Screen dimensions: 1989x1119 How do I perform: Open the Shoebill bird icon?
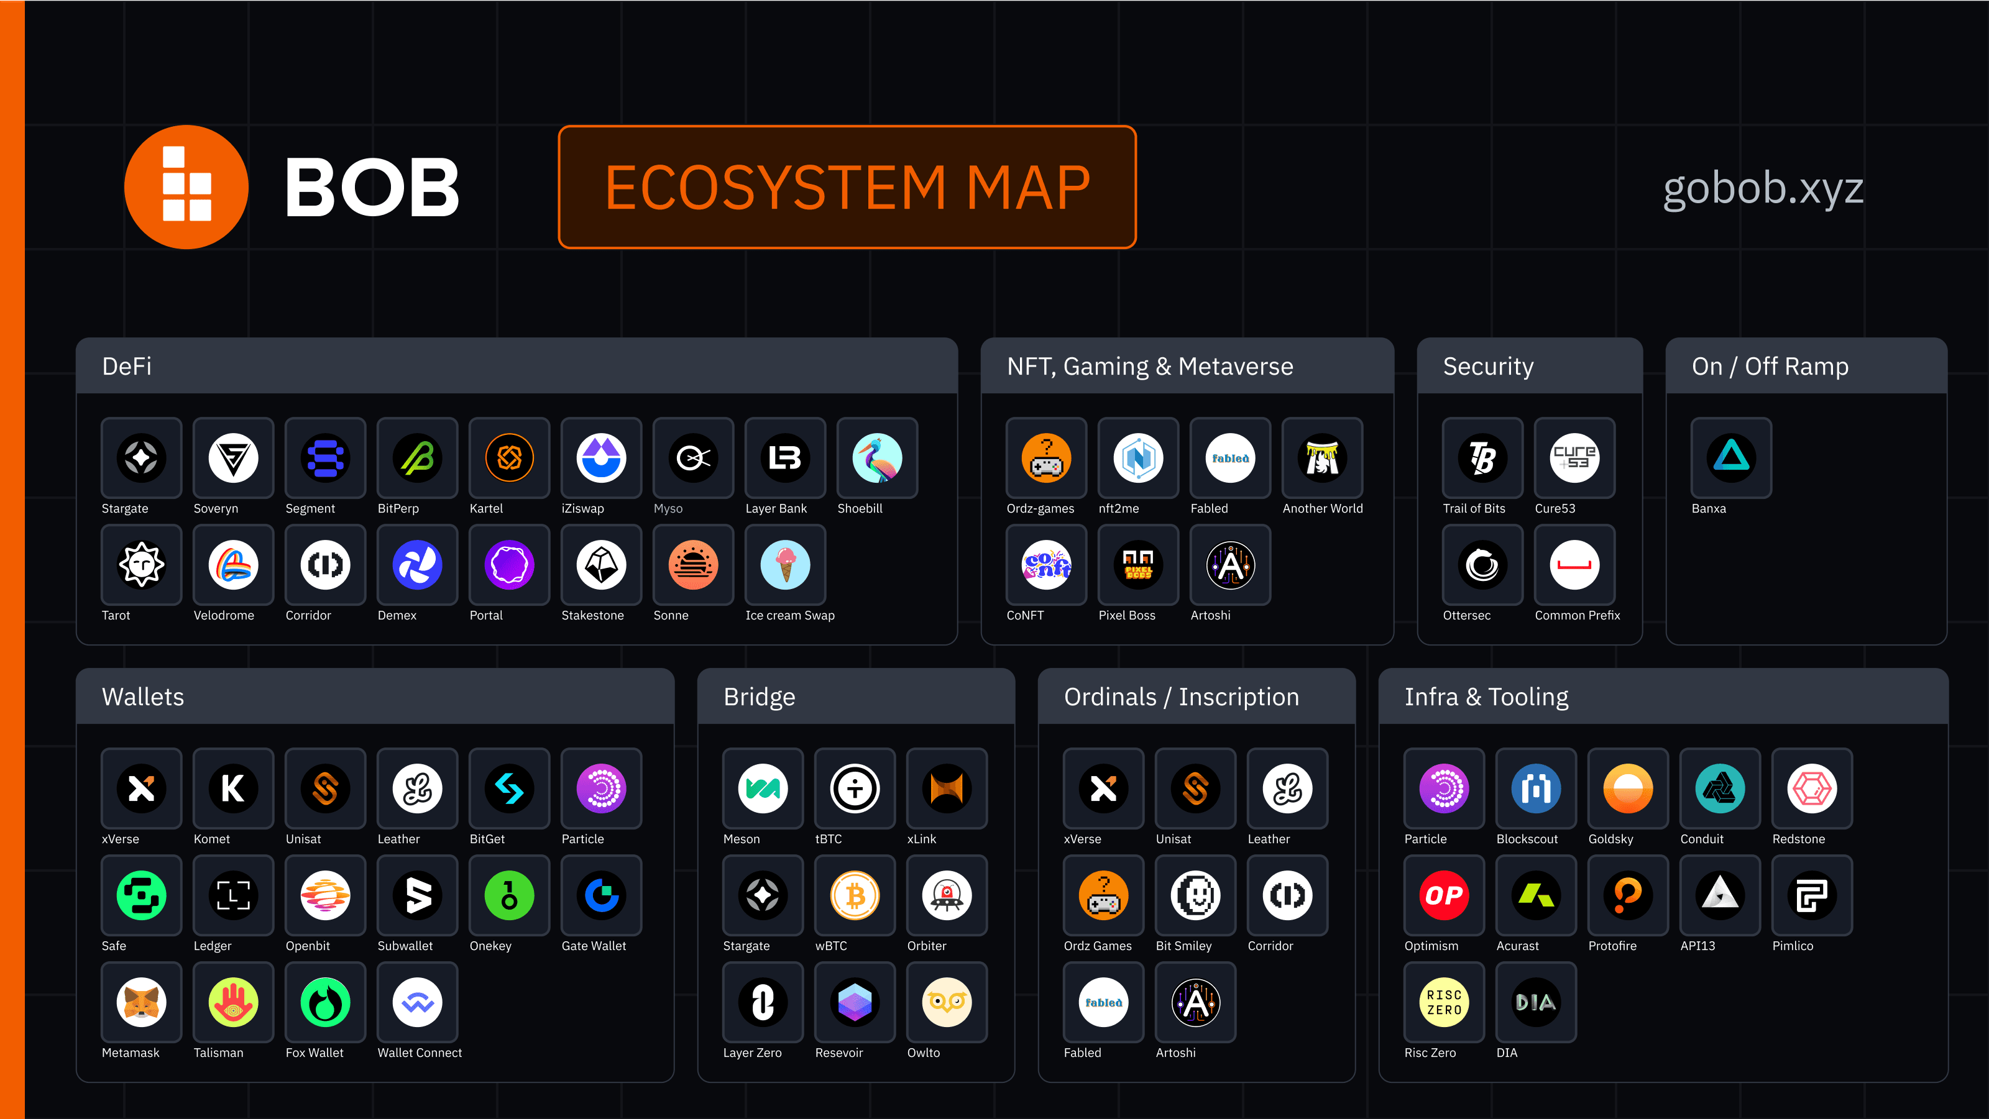[877, 458]
